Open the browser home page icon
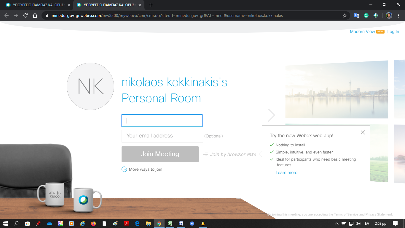Image resolution: width=405 pixels, height=228 pixels. 35,15
